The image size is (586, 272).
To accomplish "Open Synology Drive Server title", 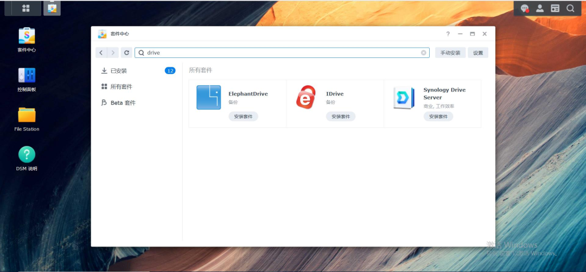I will [444, 94].
